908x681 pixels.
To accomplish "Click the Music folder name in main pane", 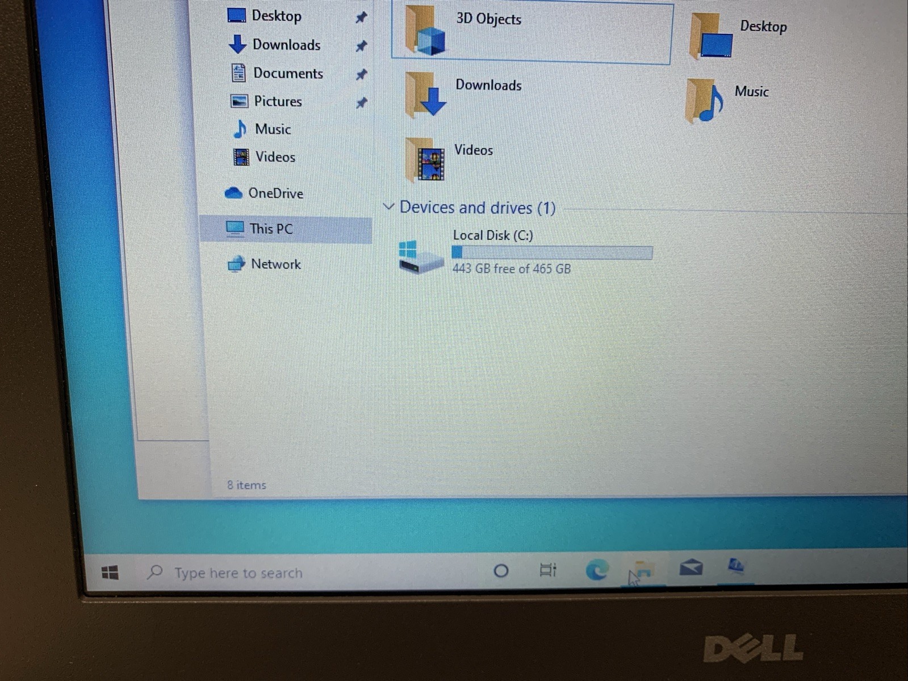I will [x=751, y=91].
